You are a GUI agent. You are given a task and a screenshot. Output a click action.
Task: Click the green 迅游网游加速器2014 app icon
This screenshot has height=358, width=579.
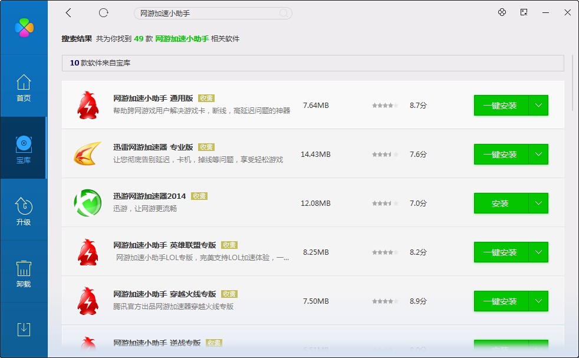tap(87, 203)
